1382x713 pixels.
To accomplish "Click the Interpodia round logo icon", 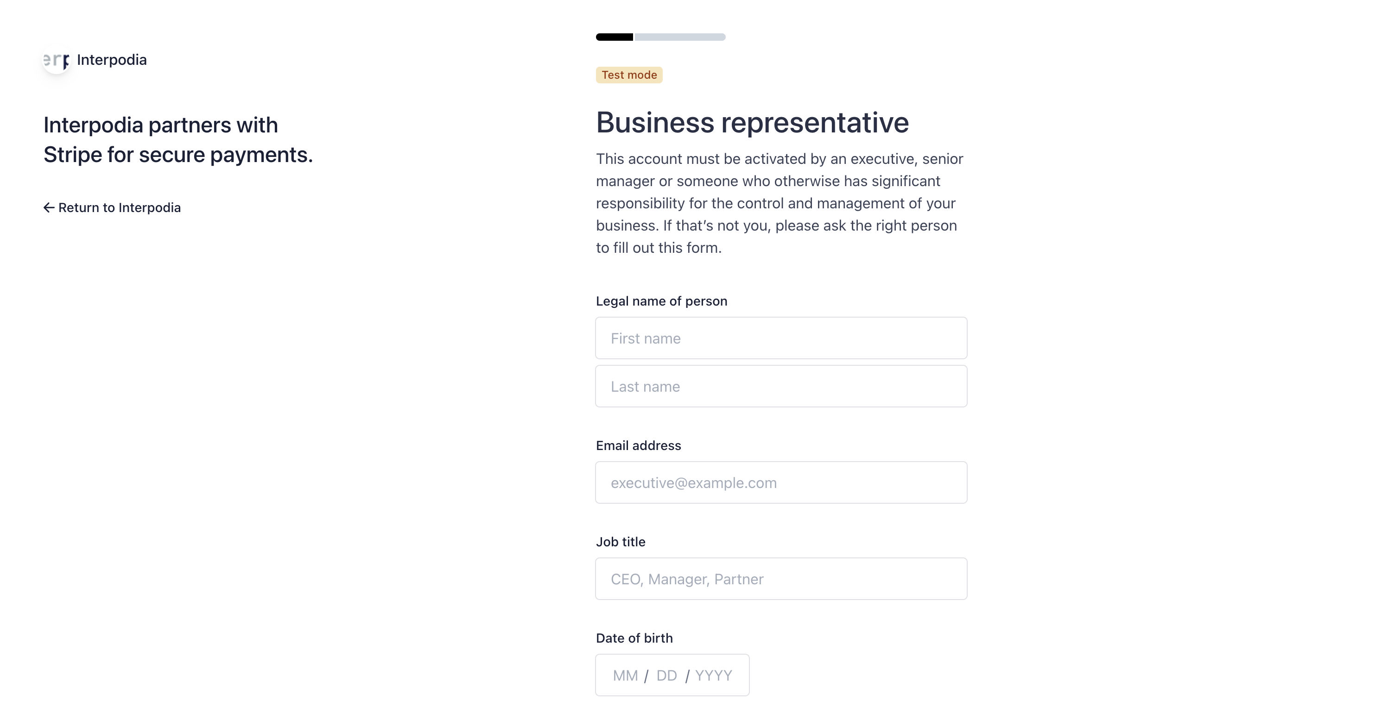I will coord(57,60).
